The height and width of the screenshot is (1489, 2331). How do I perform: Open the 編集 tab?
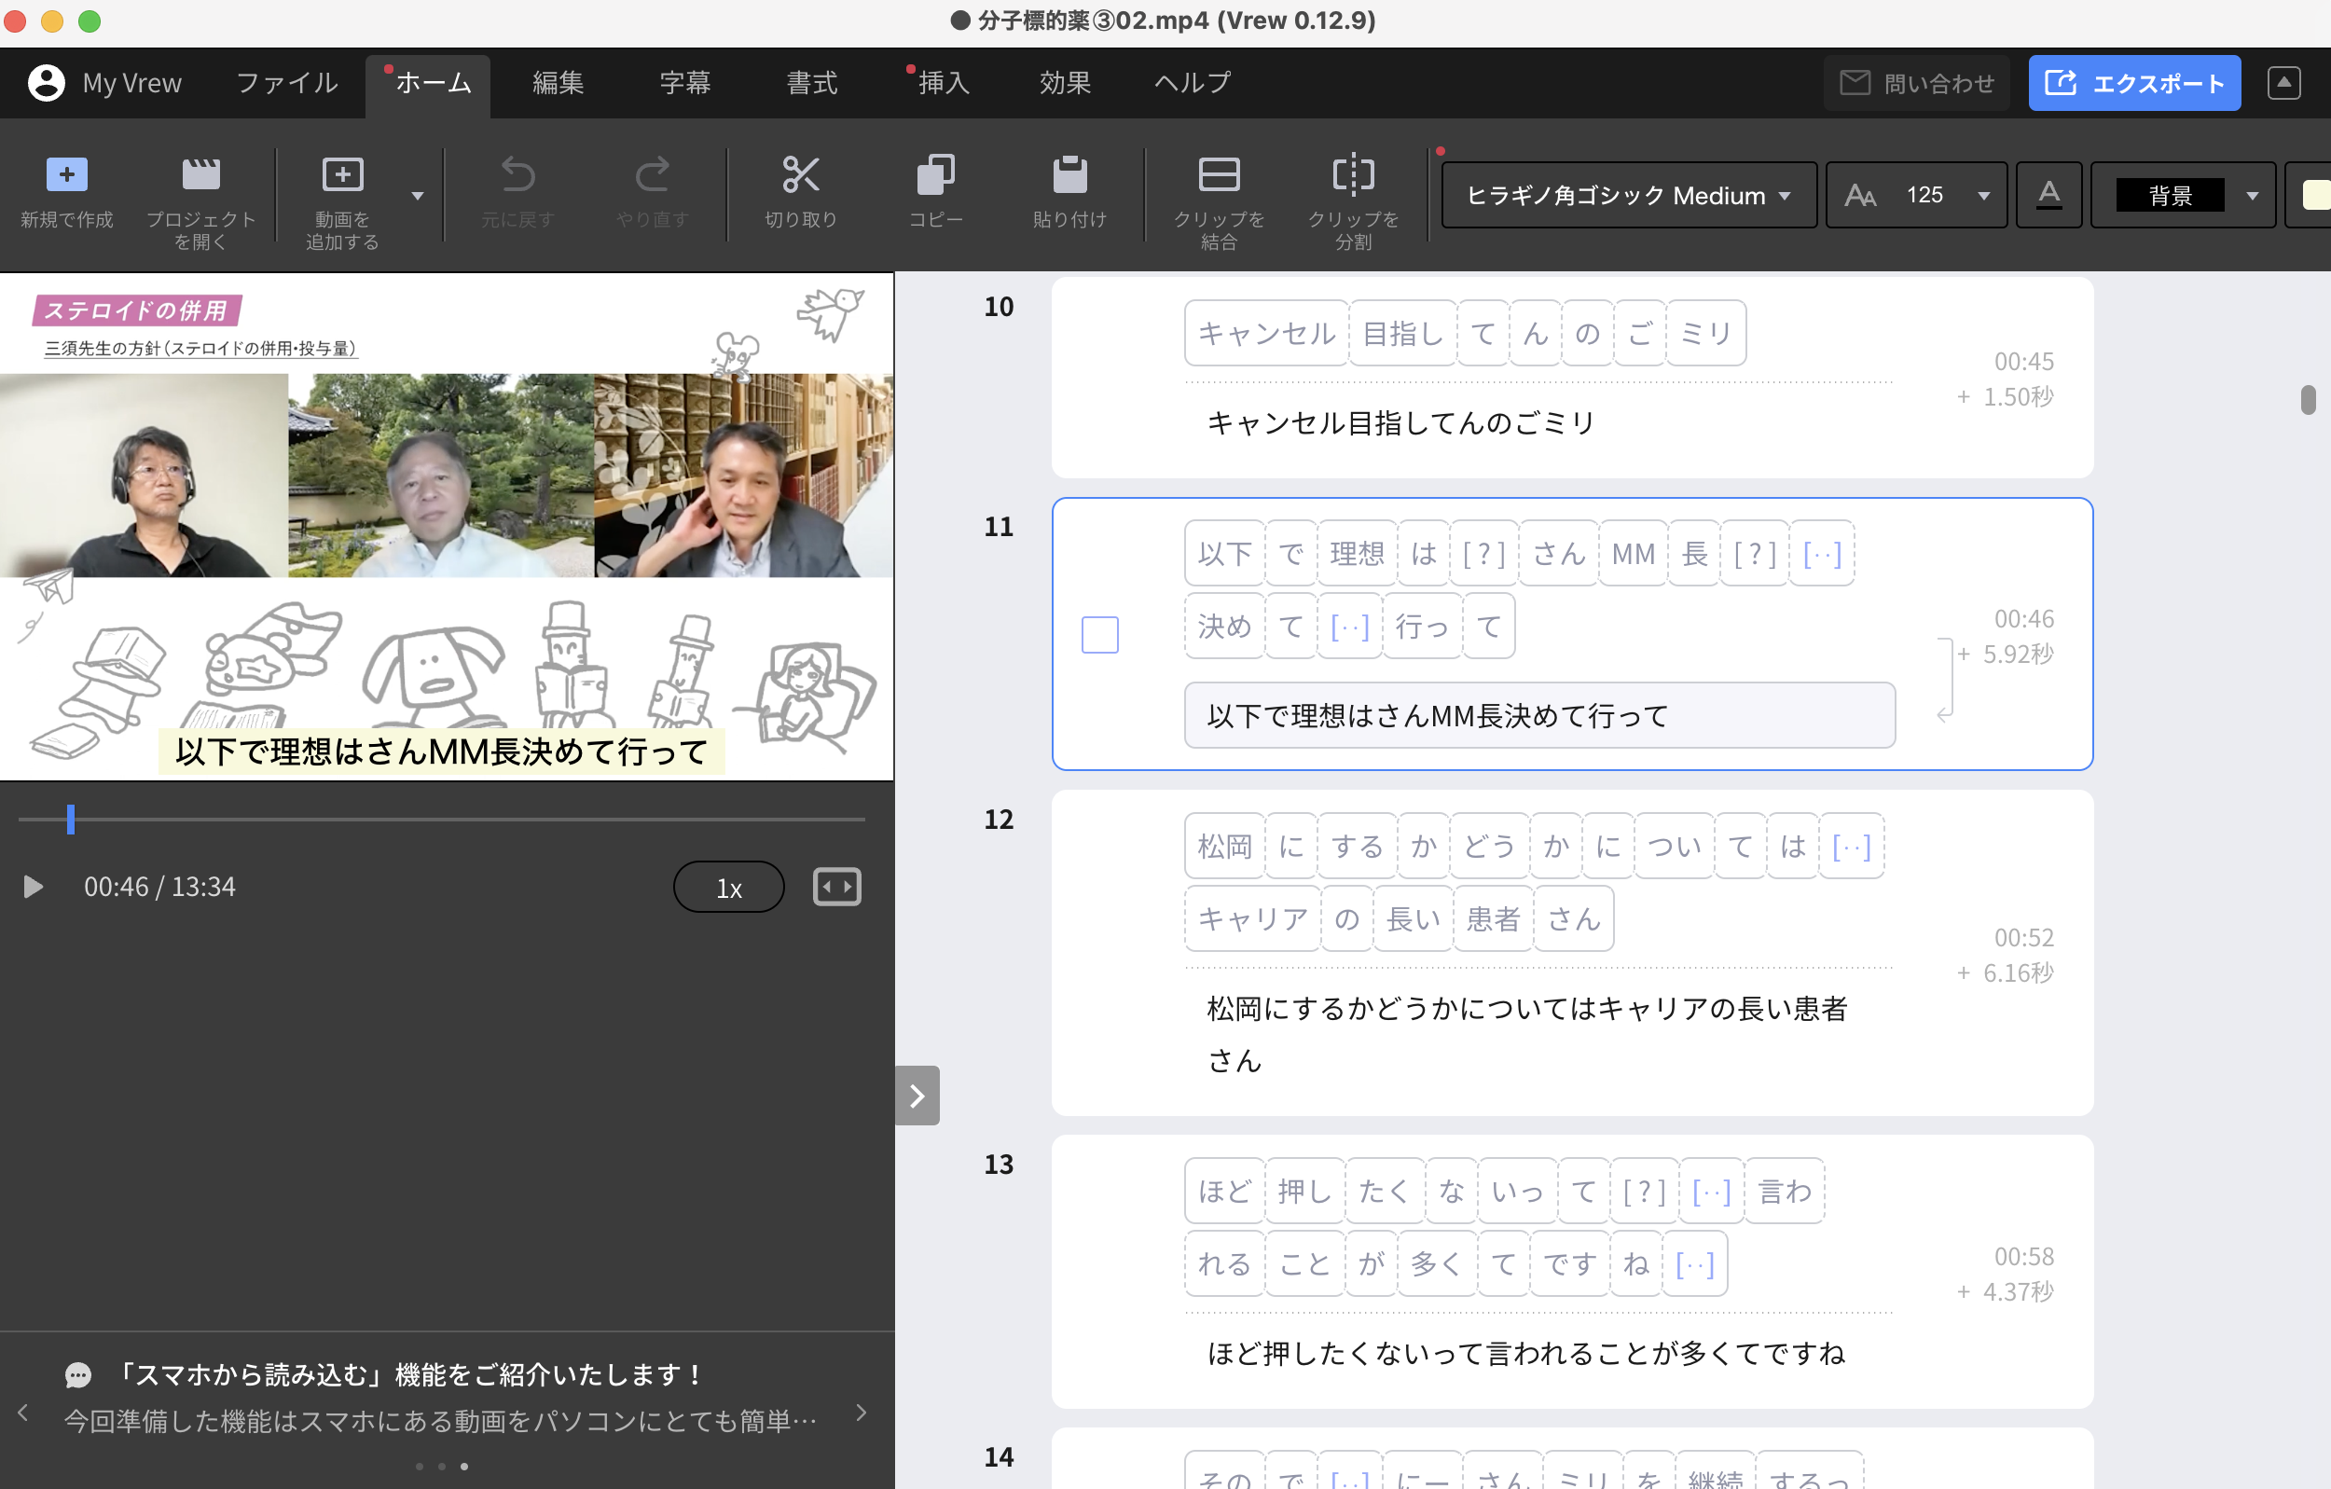(x=558, y=83)
